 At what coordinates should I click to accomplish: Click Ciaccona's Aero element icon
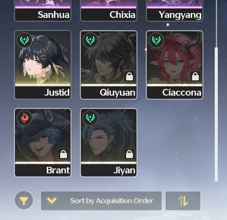click(156, 40)
